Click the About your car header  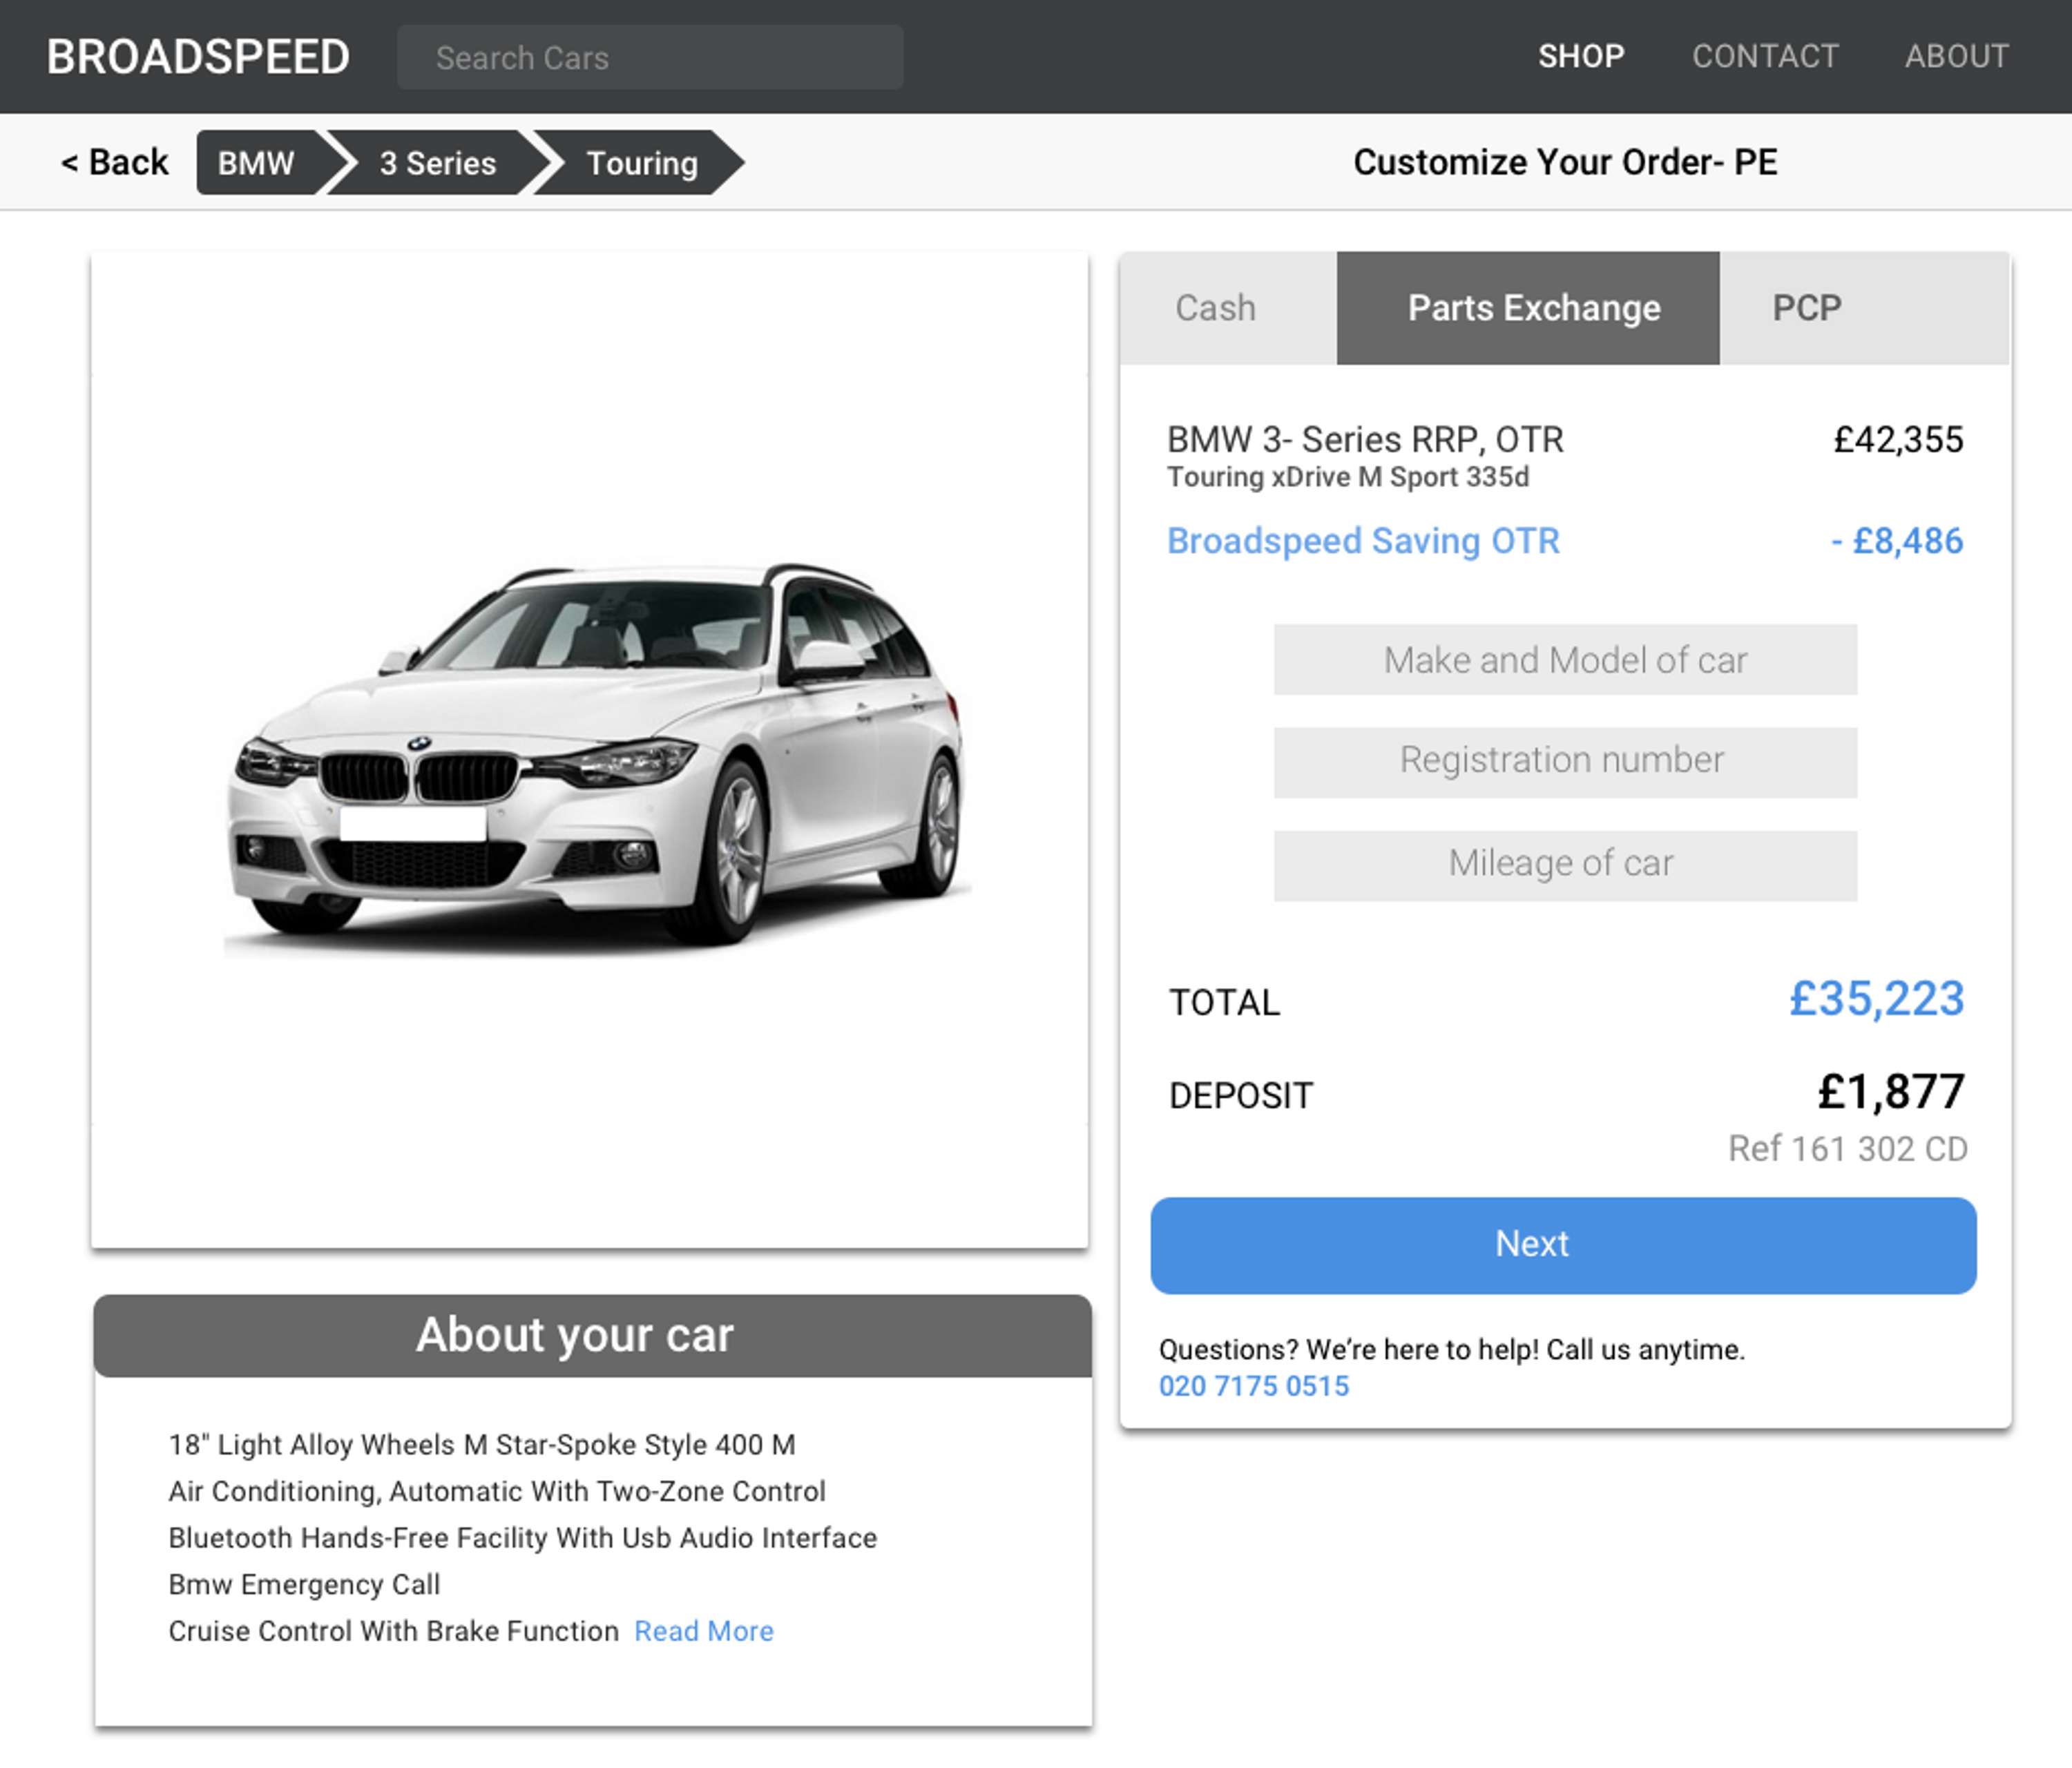(x=593, y=1336)
